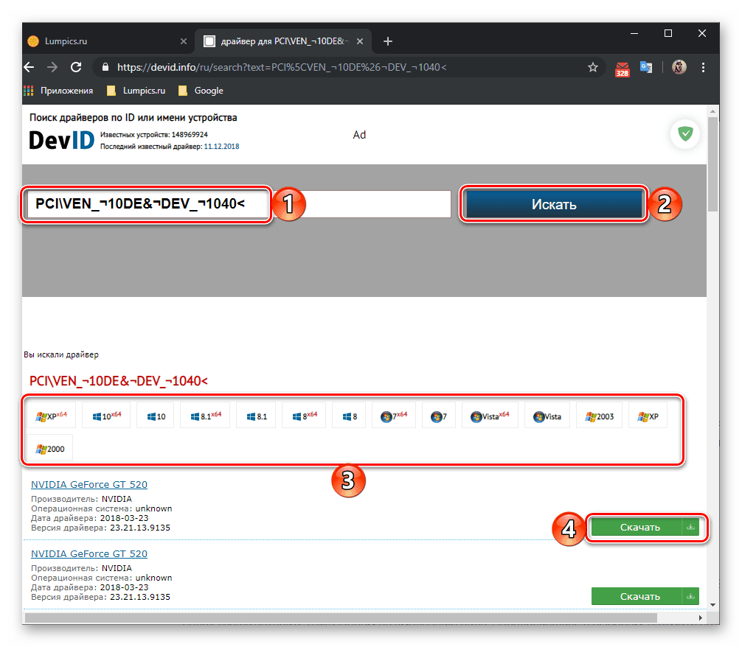Image resolution: width=742 pixels, height=647 pixels.
Task: Click the vertical scrollbar thumb
Action: [712, 164]
